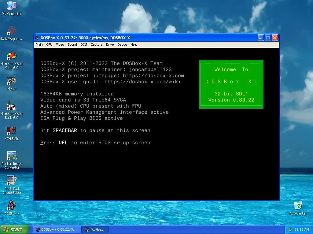Click Advanced Power Management interface line
The height and width of the screenshot is (234, 313).
[x=105, y=112]
